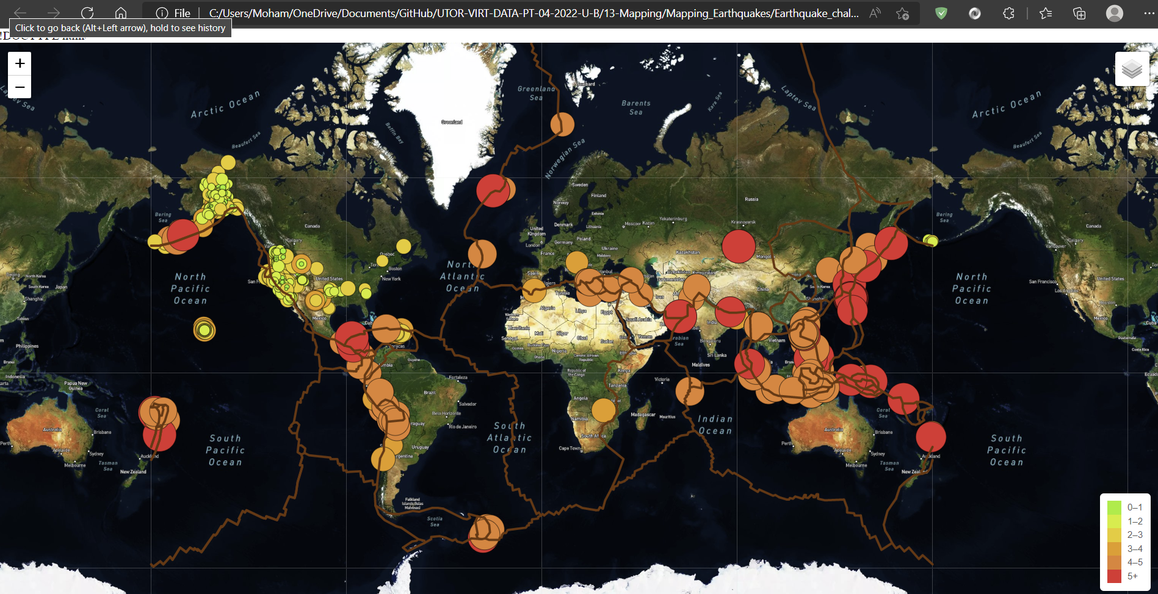The image size is (1158, 594).
Task: Click the red marker on Kamchatka peninsula
Action: [x=891, y=243]
